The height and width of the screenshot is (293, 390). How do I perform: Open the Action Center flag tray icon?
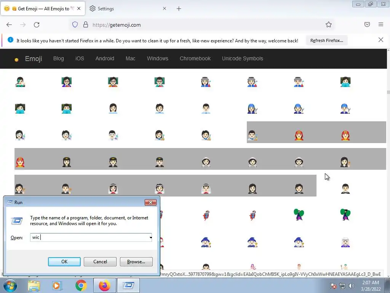(x=333, y=286)
